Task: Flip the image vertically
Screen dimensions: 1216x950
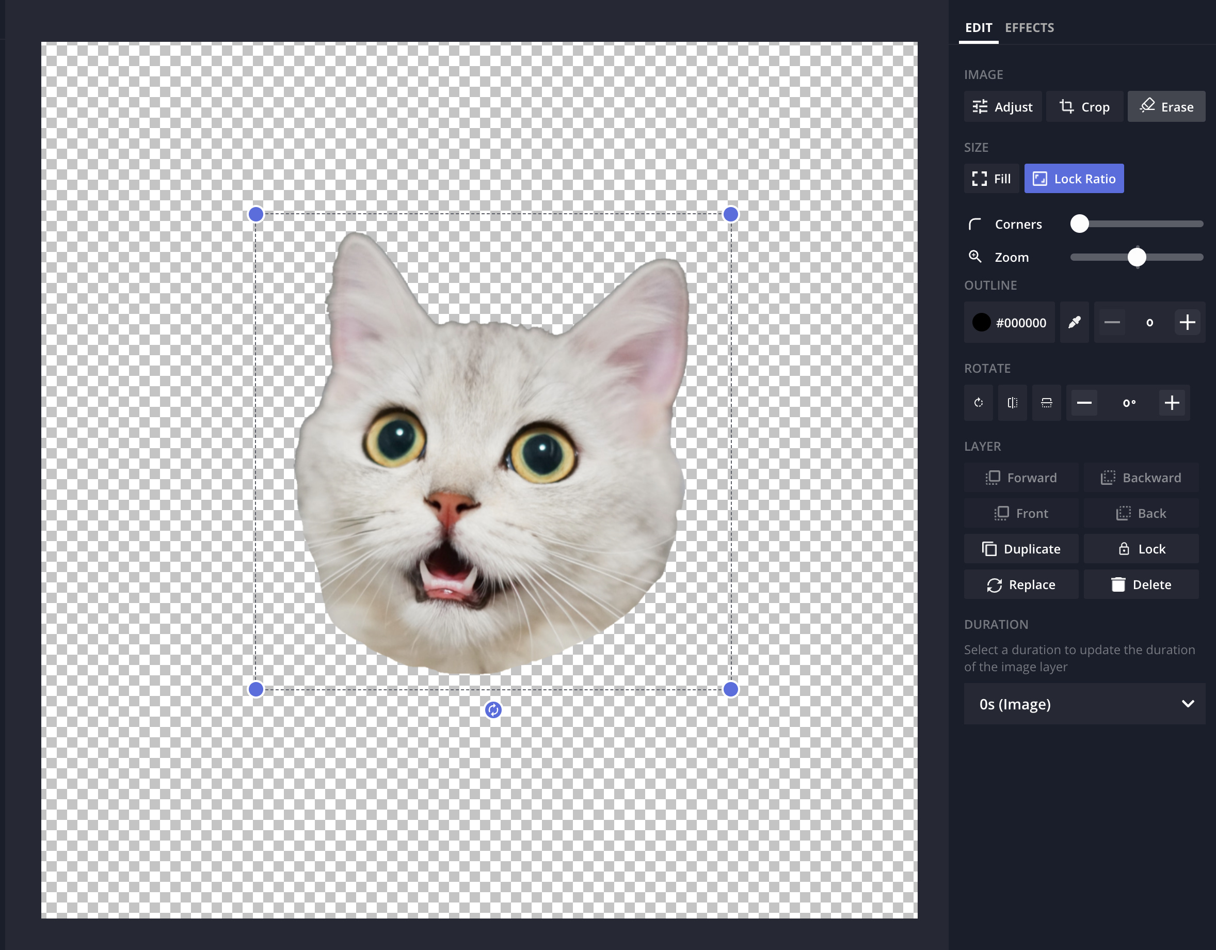Action: click(1047, 403)
